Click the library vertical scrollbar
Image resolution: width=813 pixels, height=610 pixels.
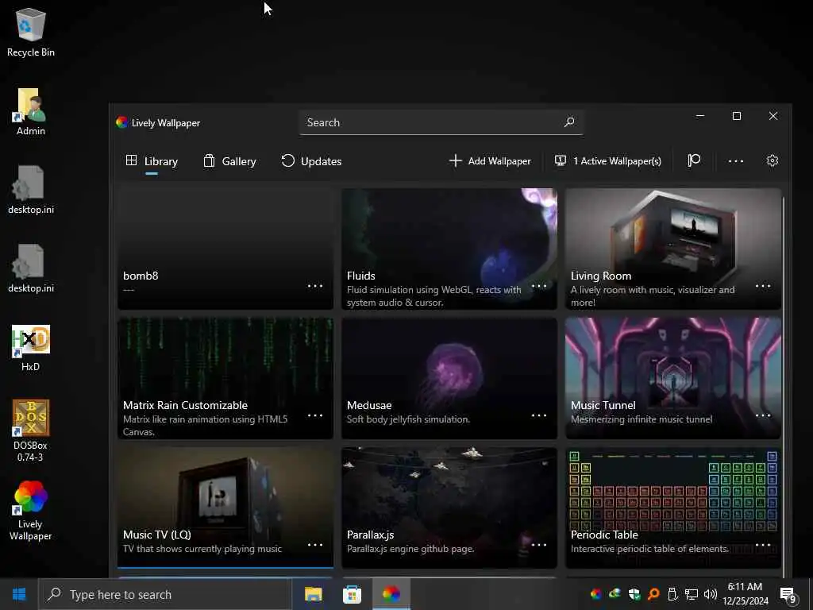[x=784, y=387]
